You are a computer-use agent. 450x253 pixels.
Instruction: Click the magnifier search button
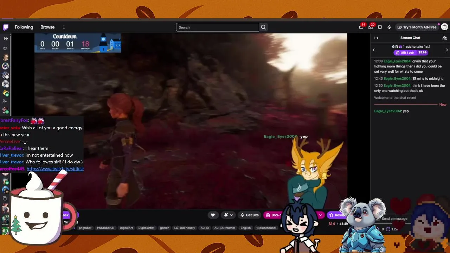[263, 27]
